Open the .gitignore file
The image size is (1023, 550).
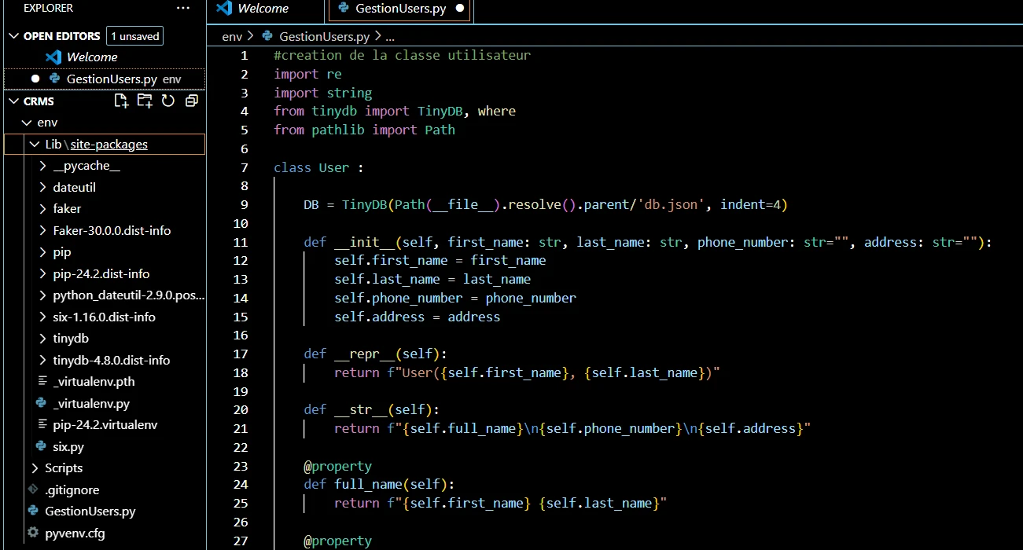tap(72, 489)
